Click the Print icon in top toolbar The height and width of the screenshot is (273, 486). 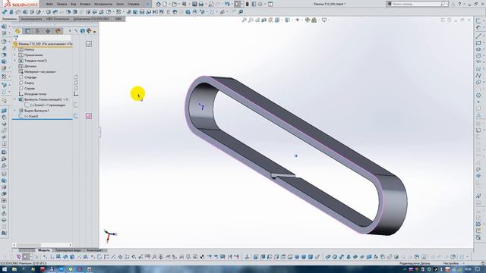(x=201, y=4)
